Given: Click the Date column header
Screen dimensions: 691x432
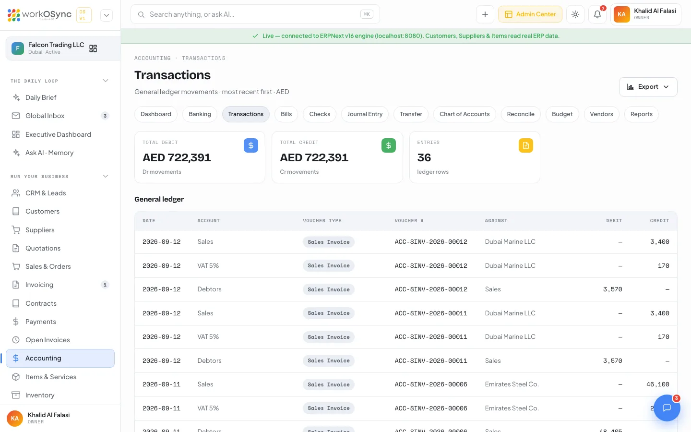Looking at the screenshot, I should (x=149, y=221).
